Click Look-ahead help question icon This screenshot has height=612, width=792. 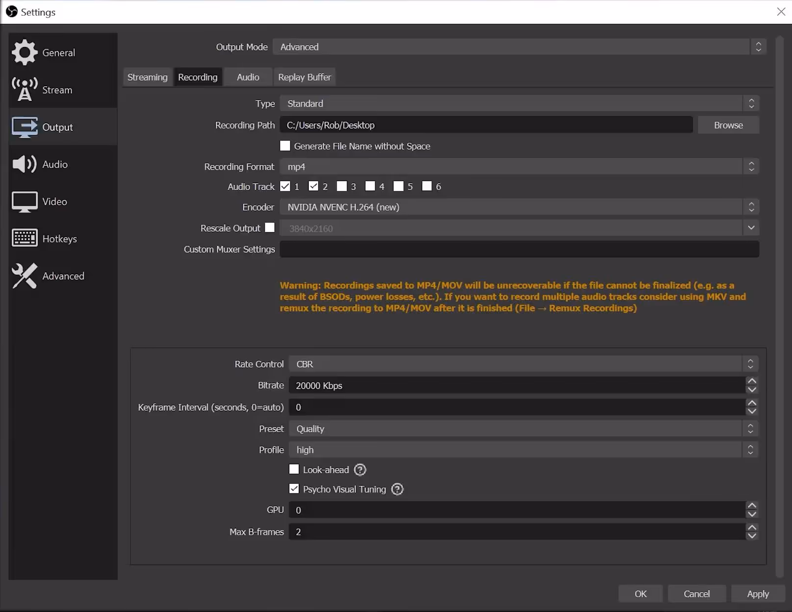360,470
